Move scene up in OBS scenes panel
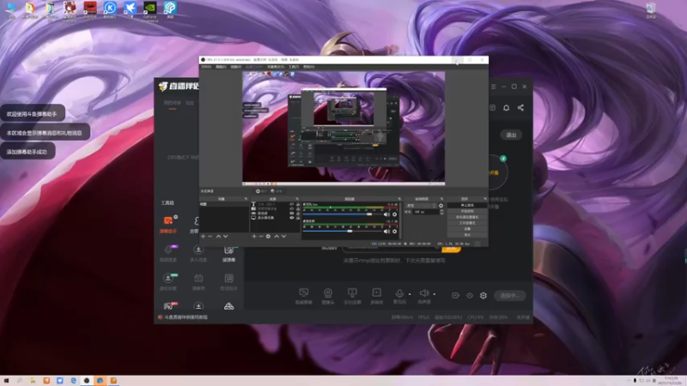This screenshot has width=687, height=386. [x=218, y=237]
